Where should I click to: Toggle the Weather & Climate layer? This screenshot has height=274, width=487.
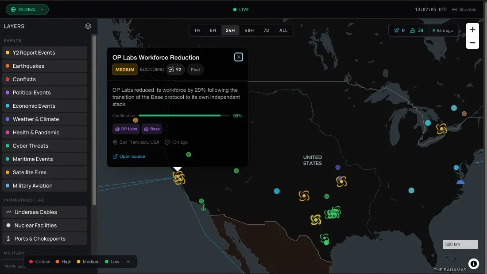click(x=45, y=119)
